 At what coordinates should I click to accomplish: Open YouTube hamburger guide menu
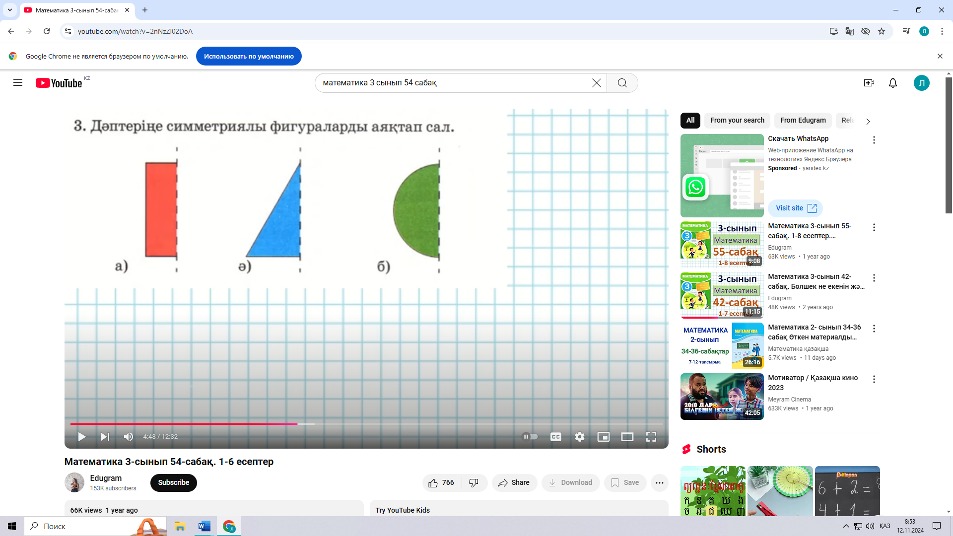point(18,83)
